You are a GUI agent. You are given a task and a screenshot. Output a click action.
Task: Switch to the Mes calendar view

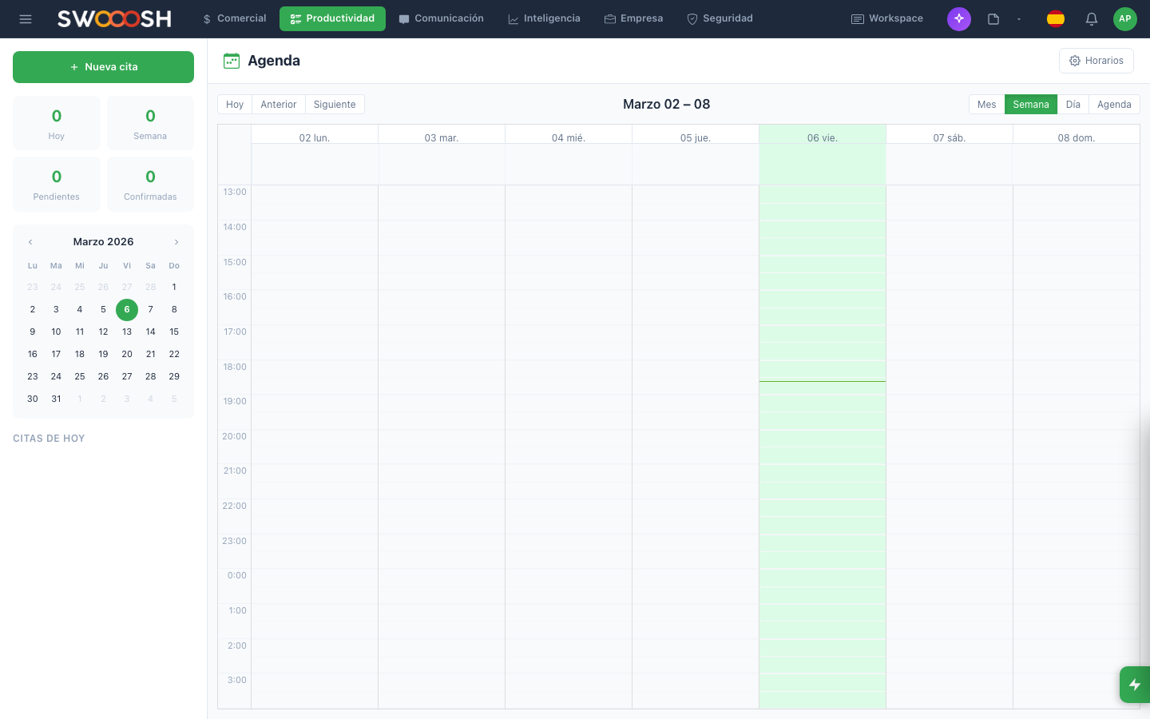[x=985, y=104]
